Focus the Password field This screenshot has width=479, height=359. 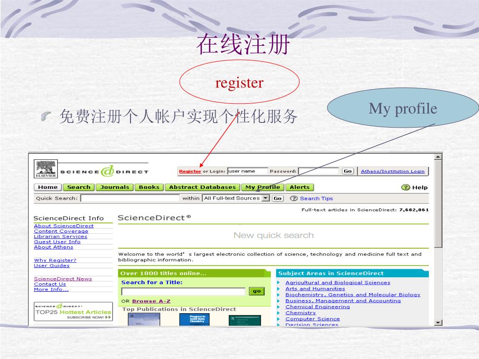pyautogui.click(x=319, y=171)
